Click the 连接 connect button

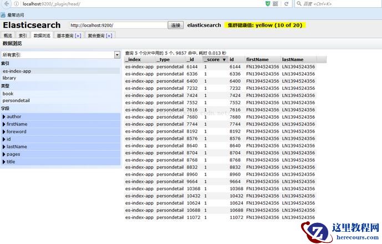[175, 26]
